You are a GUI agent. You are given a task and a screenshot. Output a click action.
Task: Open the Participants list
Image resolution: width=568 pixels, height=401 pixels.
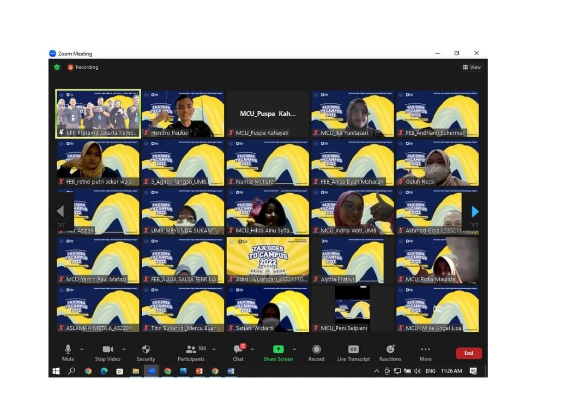[x=191, y=350]
